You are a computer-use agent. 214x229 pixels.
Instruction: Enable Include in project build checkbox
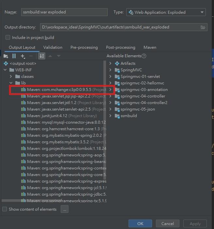(x=8, y=38)
